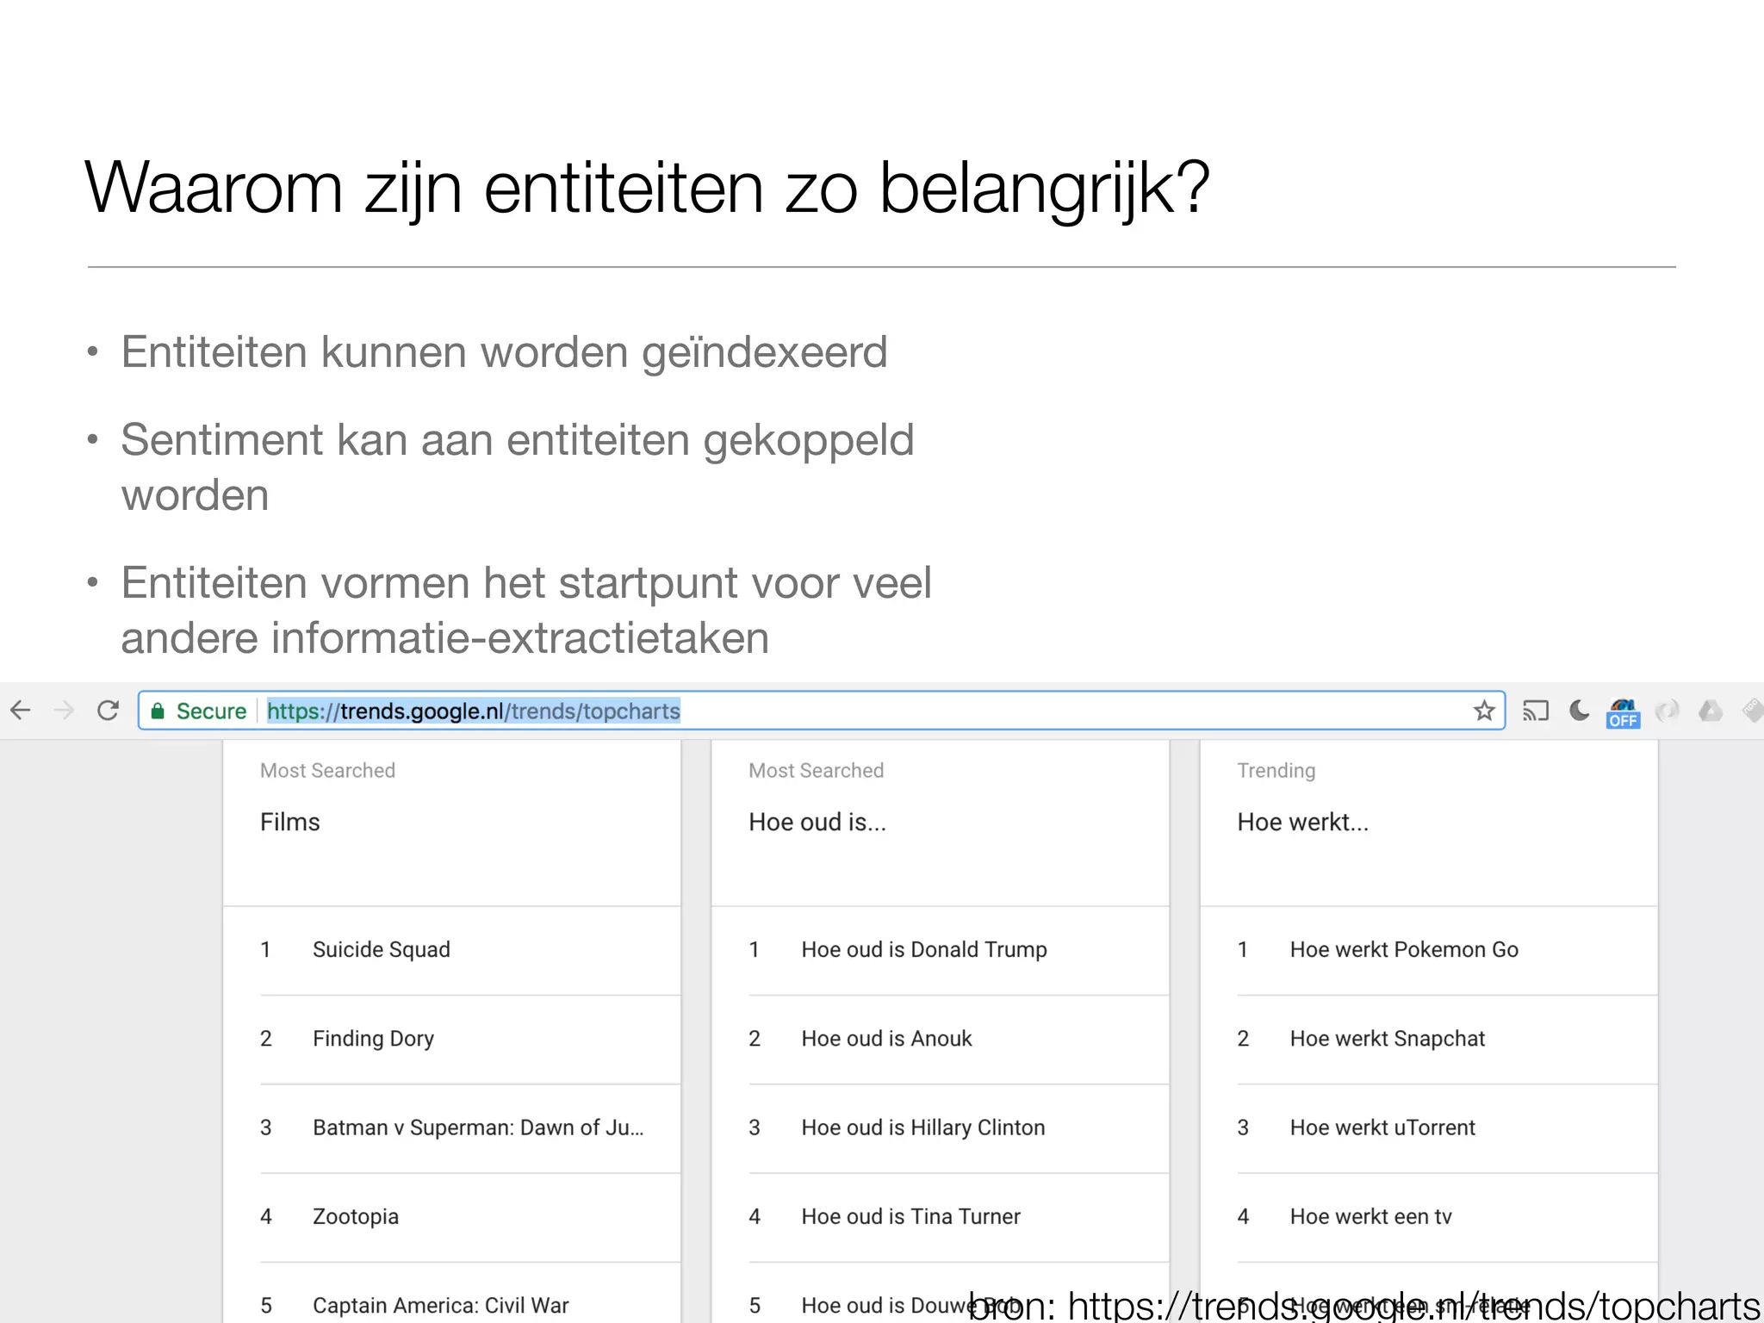Open the 'Hoe werkt...' chart heading

click(1303, 822)
